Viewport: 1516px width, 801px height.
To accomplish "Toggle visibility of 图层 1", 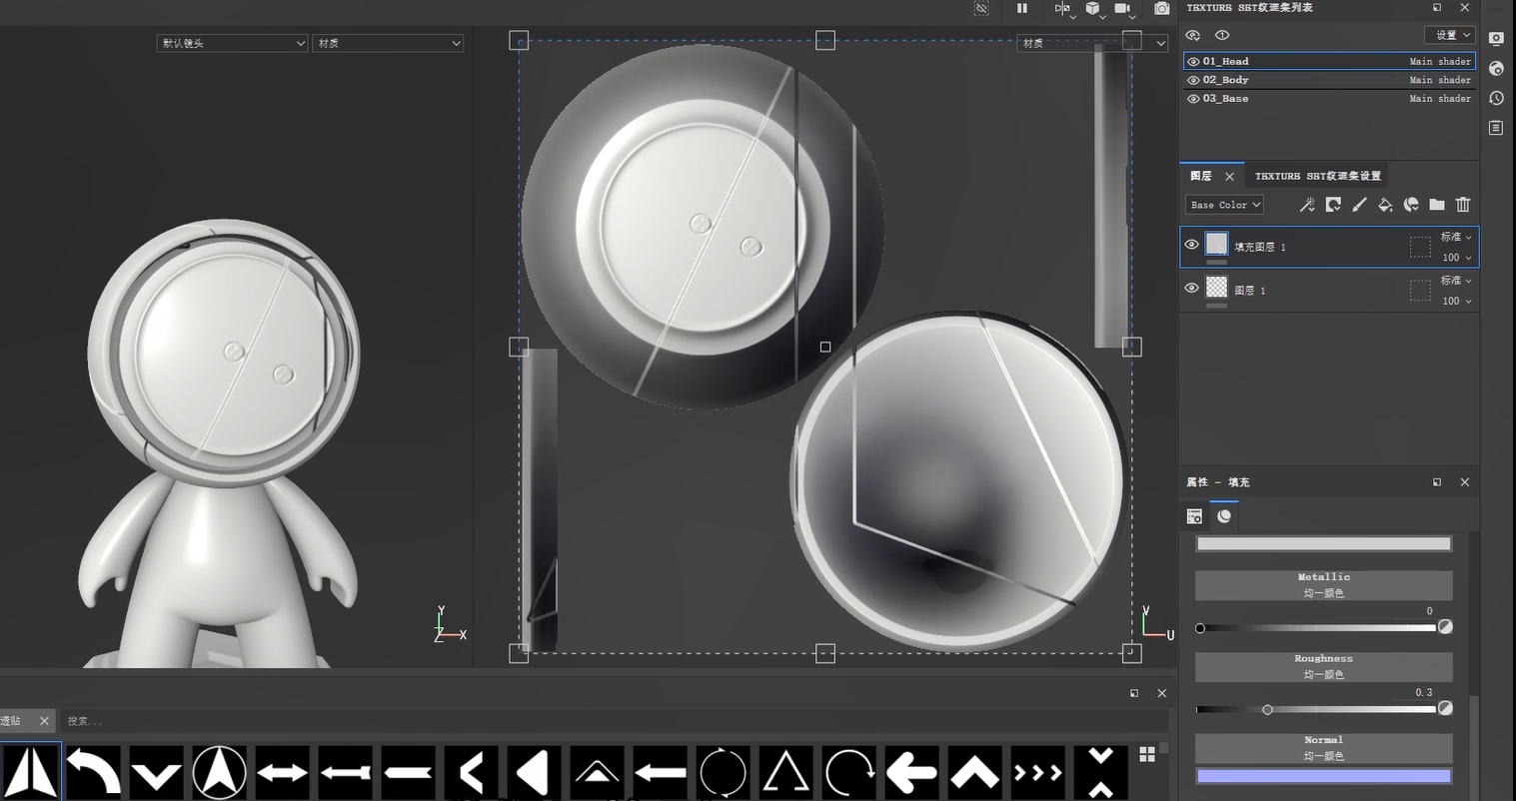I will coord(1191,289).
